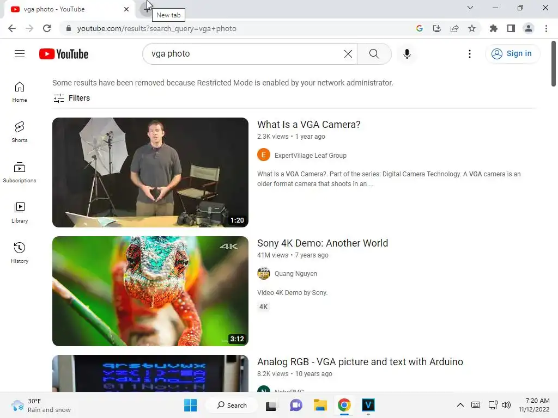558x418 pixels.
Task: Click the magnifier search button
Action: [374, 54]
